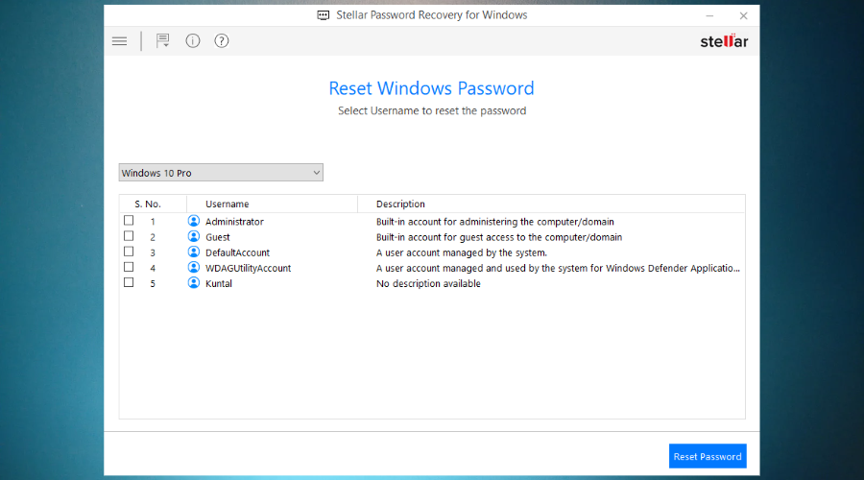
Task: Click the S. No. column header
Action: pyautogui.click(x=148, y=204)
